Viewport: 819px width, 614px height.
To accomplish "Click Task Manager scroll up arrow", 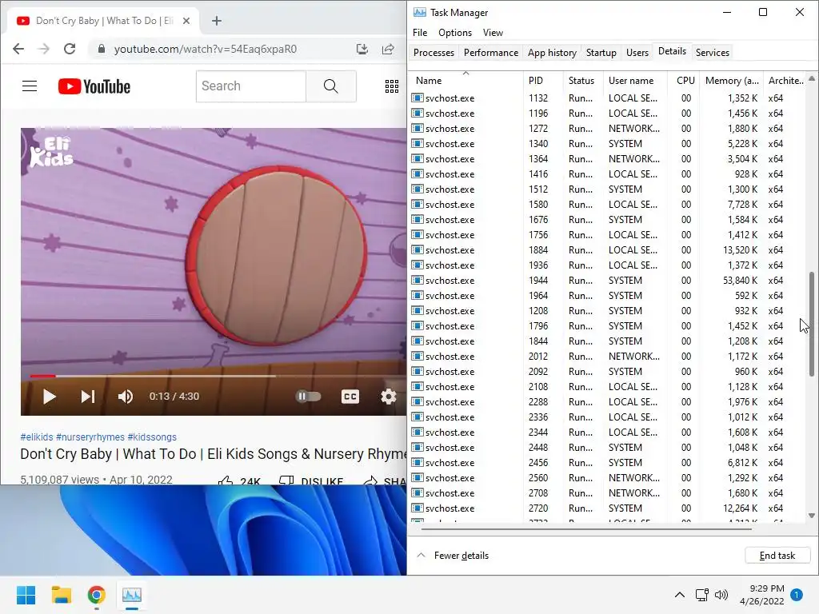I will coord(812,79).
